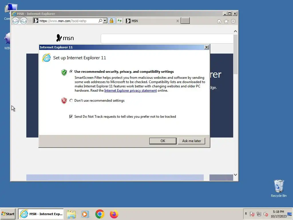
Task: Open the Start menu
Action: click(8, 214)
